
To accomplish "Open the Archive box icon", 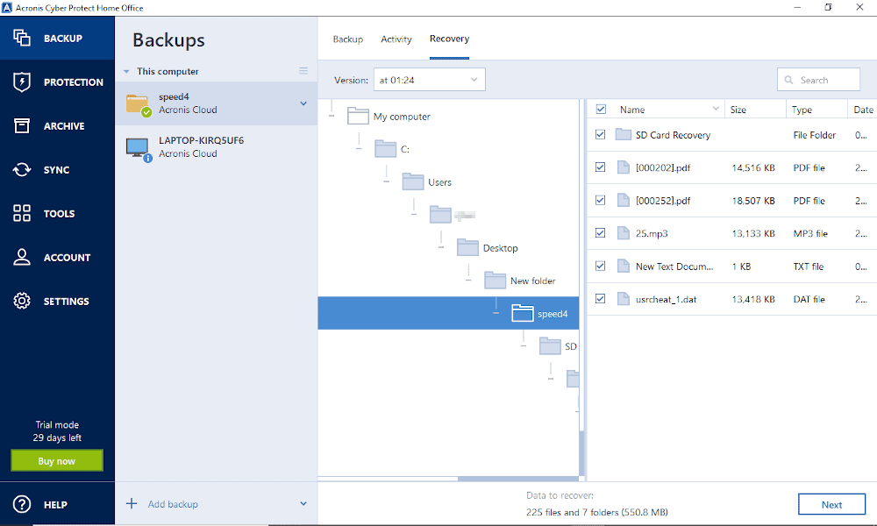I will point(22,125).
